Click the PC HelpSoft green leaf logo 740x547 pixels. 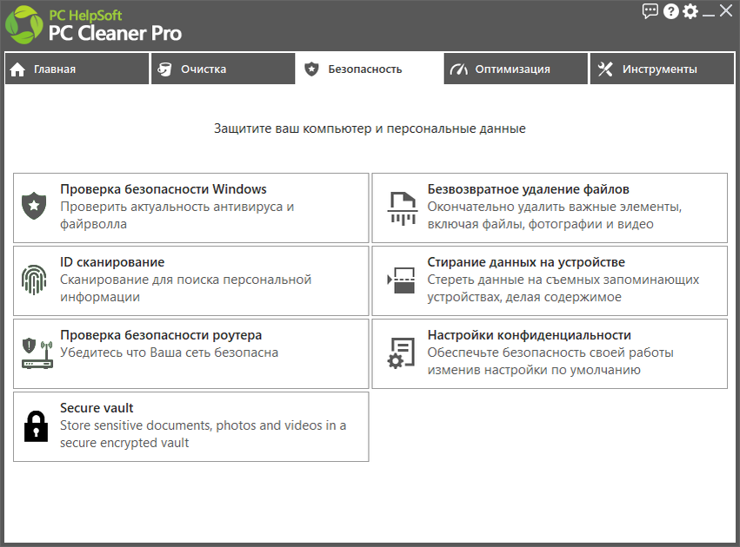click(23, 24)
